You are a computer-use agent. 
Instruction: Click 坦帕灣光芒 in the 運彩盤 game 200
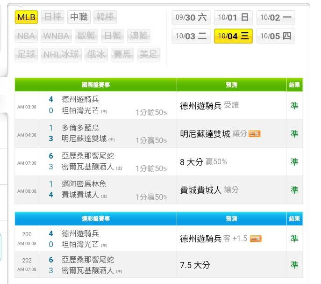80,244
